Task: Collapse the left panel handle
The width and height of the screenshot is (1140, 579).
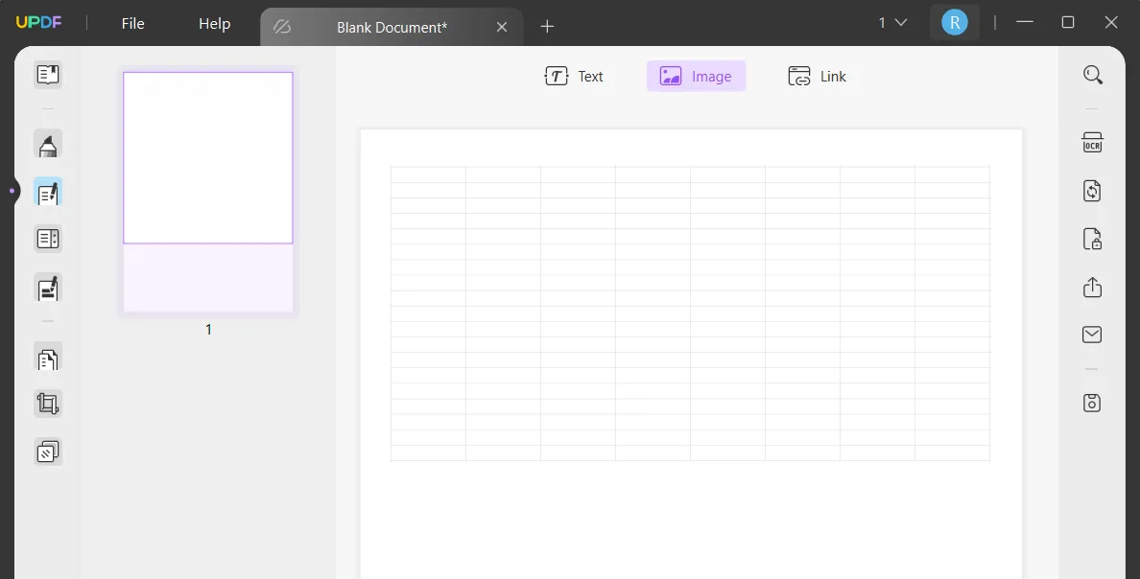Action: (x=12, y=191)
